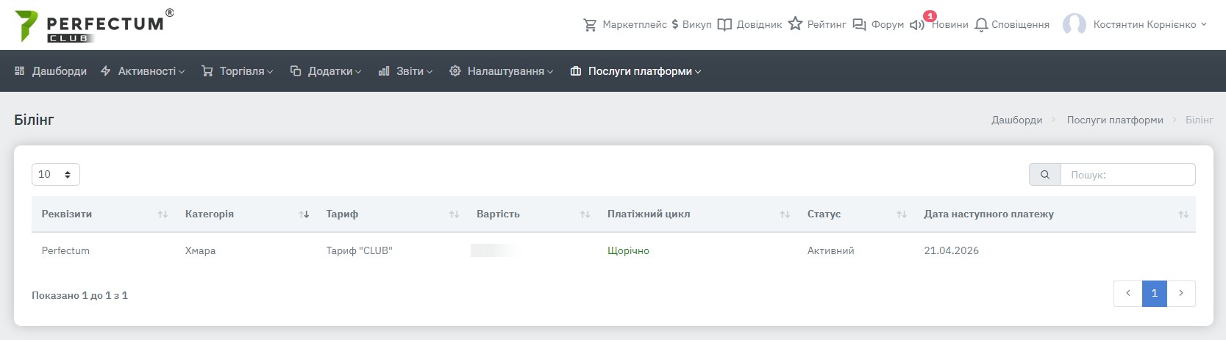1226x340 pixels.
Task: Open the Торгівля menu
Action: (x=238, y=71)
